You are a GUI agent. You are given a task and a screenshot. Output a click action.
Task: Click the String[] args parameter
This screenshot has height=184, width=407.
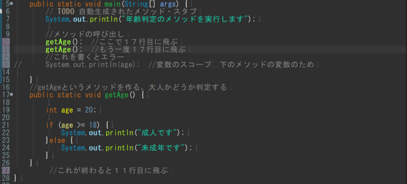[151, 4]
